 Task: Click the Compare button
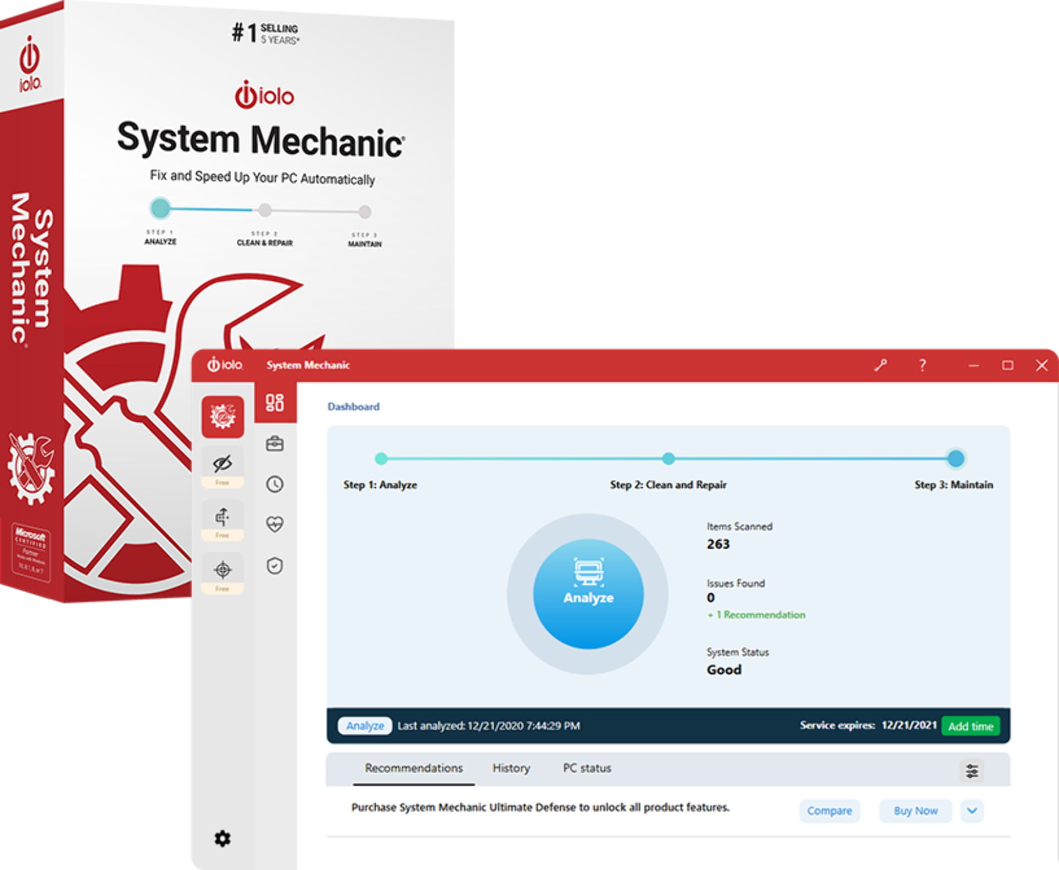(x=829, y=811)
